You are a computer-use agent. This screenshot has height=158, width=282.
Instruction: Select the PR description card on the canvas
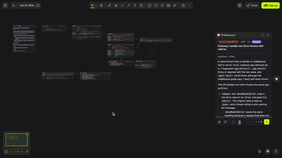click(x=24, y=39)
